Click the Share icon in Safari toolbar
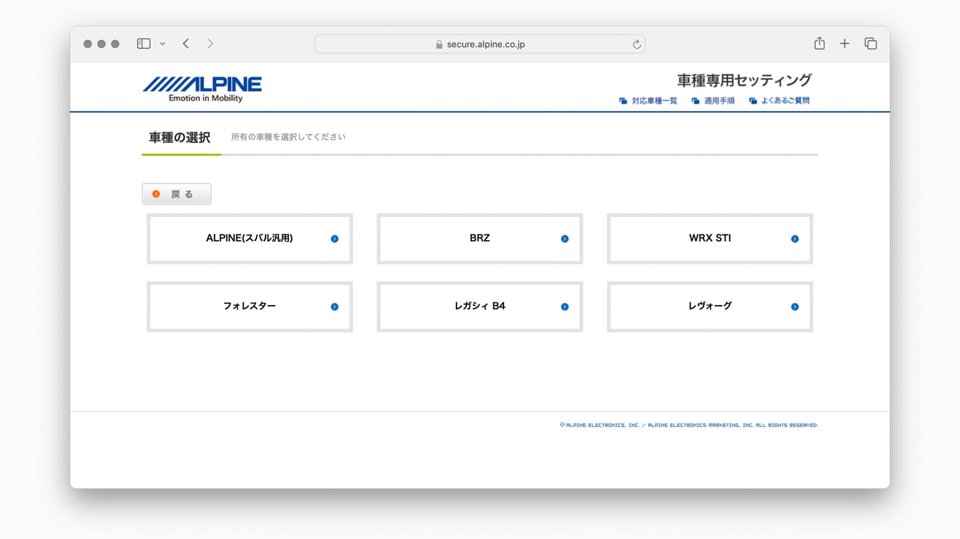The image size is (960, 539). point(819,43)
